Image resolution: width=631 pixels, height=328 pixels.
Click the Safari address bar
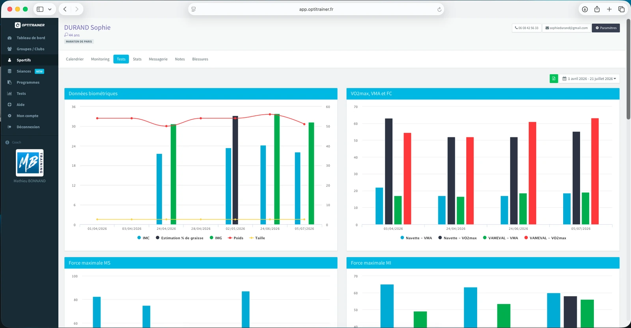point(316,9)
